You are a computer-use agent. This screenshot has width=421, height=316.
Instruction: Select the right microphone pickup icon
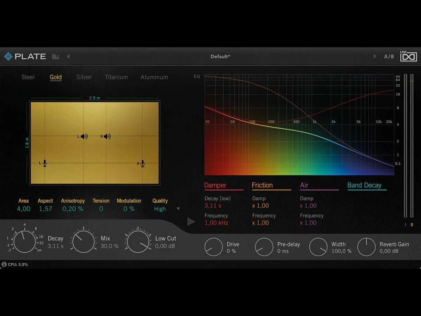(141, 163)
